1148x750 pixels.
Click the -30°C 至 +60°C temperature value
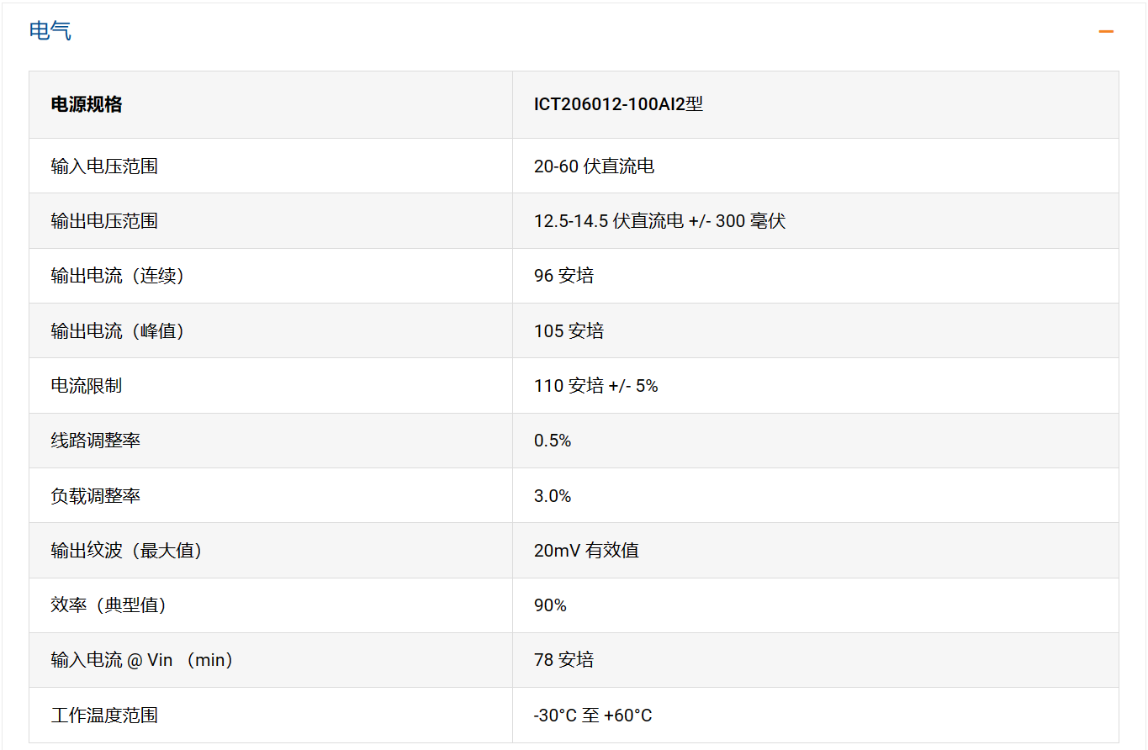click(x=593, y=716)
